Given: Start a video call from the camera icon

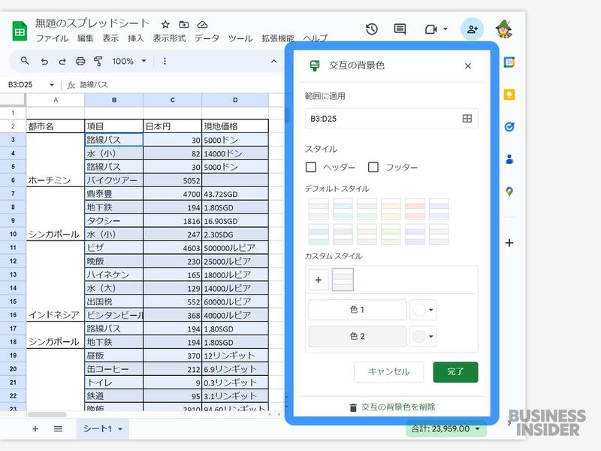Looking at the screenshot, I should point(430,29).
